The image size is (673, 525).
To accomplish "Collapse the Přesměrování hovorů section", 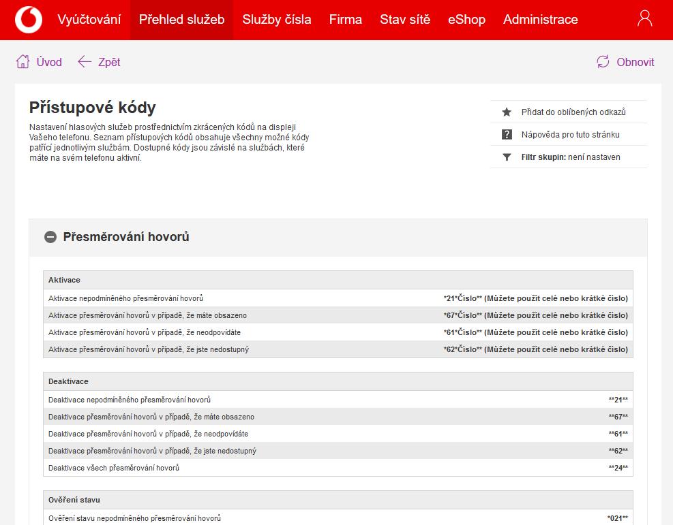I will [x=50, y=237].
